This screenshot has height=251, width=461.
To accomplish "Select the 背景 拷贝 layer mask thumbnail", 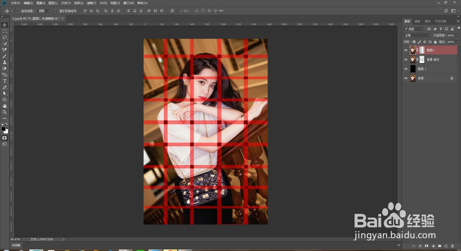I will tap(422, 60).
